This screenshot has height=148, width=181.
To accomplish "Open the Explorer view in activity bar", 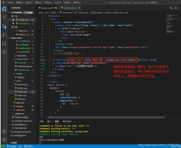I will 4,9.
